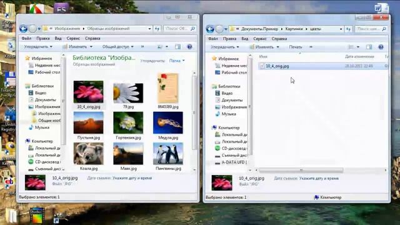Select Studio icon at desktop bottom
The width and height of the screenshot is (400, 225).
[37, 216]
